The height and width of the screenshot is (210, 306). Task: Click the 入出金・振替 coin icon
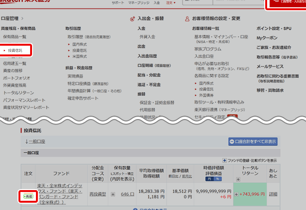(x=133, y=19)
